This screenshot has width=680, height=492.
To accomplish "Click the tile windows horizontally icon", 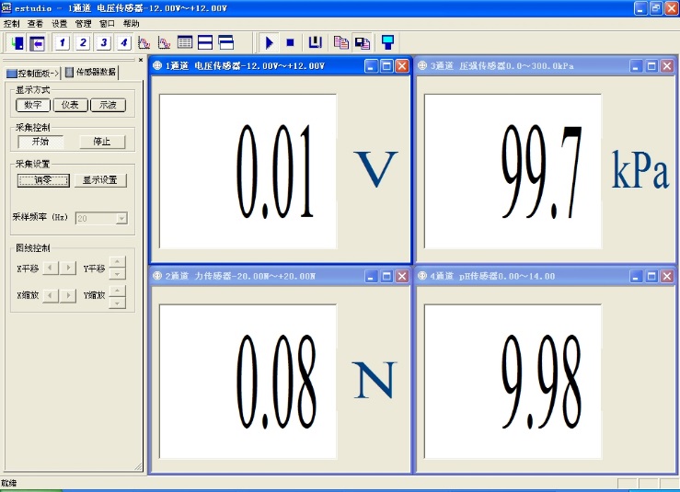I will click(205, 42).
